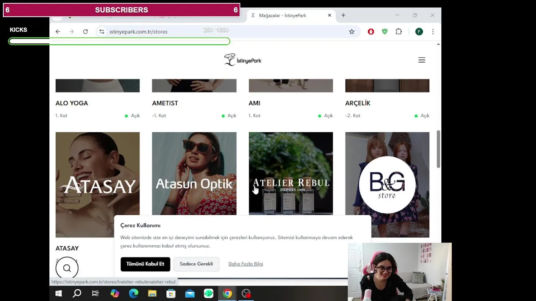Go back with the browser back arrow
This screenshot has height=301, width=536.
coord(58,31)
